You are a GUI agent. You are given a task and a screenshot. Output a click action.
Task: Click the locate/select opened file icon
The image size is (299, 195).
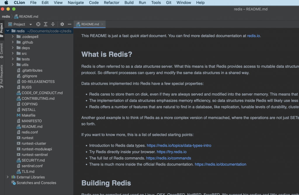tap(38, 24)
